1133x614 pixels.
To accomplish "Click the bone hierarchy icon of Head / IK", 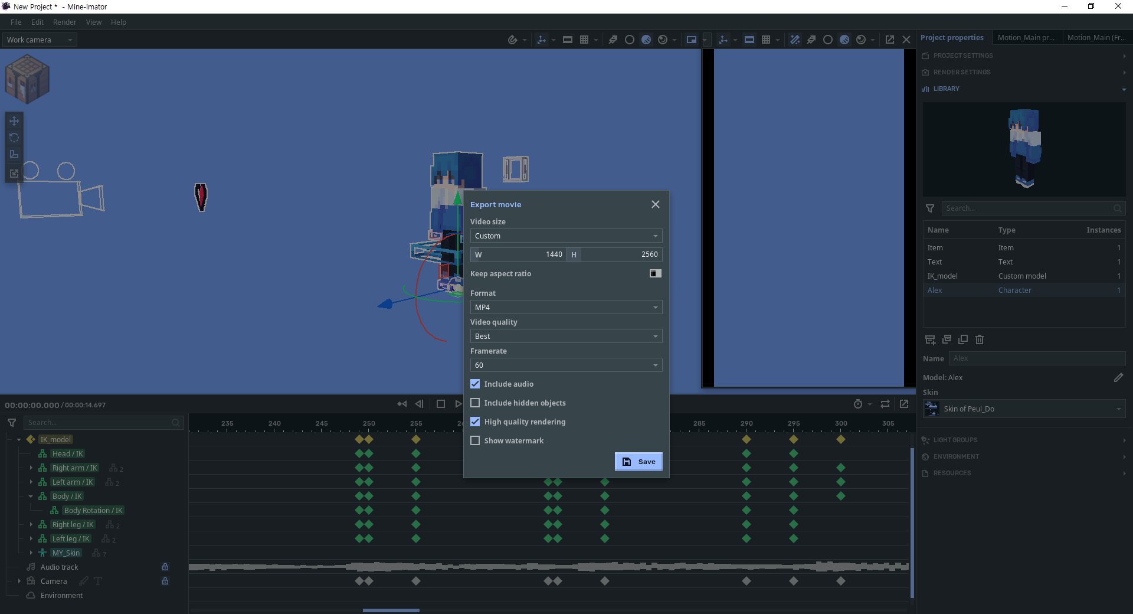I will pos(42,453).
